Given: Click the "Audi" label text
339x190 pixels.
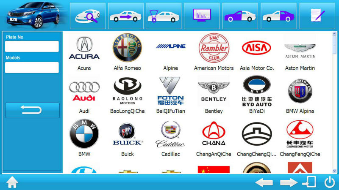Looking at the screenshot, I should (x=84, y=111).
